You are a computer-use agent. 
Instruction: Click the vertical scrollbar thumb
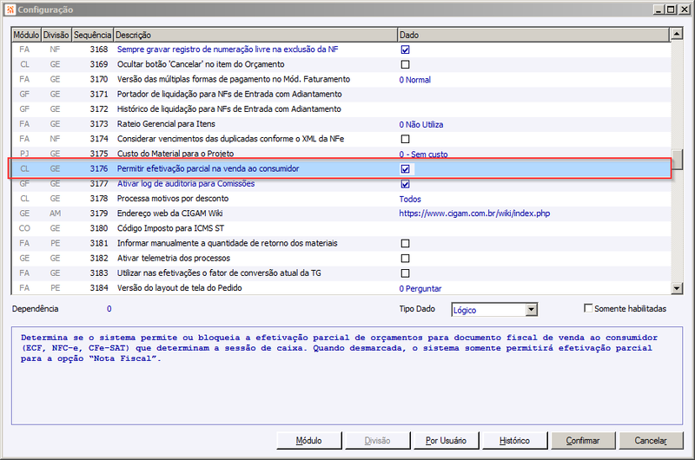[x=677, y=160]
